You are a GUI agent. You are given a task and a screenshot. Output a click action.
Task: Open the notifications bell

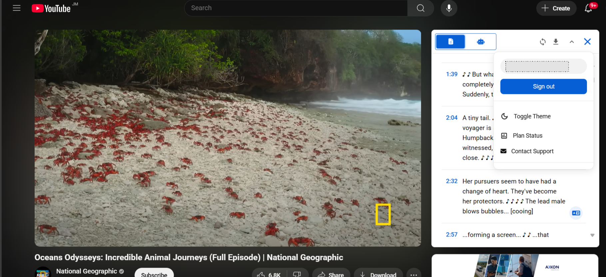(588, 8)
